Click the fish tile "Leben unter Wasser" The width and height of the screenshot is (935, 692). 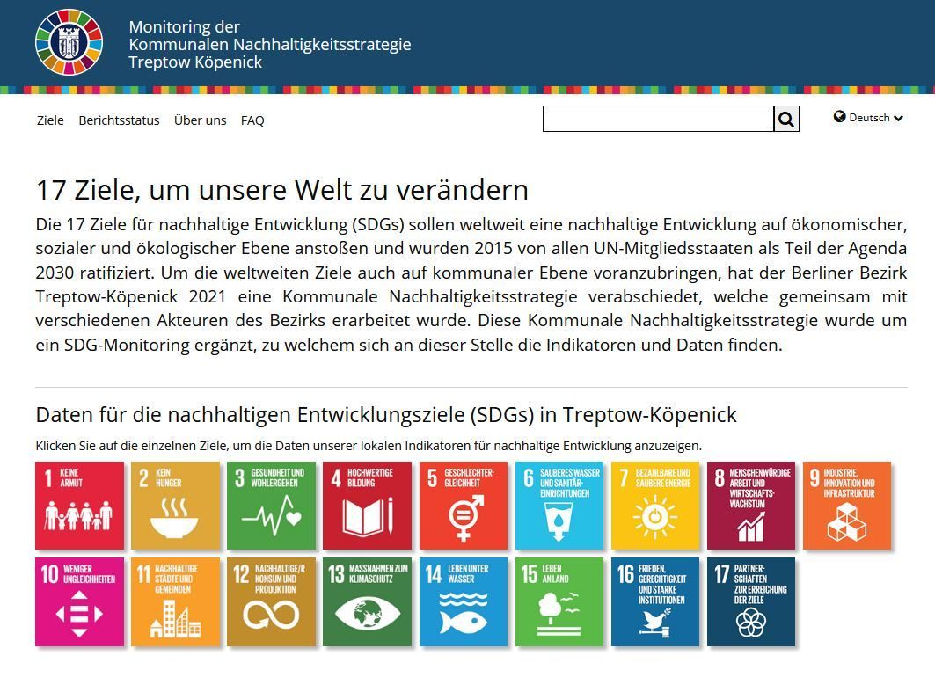coord(463,602)
